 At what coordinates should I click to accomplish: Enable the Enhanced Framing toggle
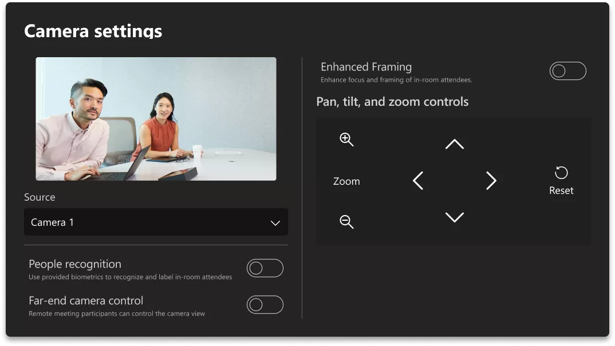click(567, 71)
